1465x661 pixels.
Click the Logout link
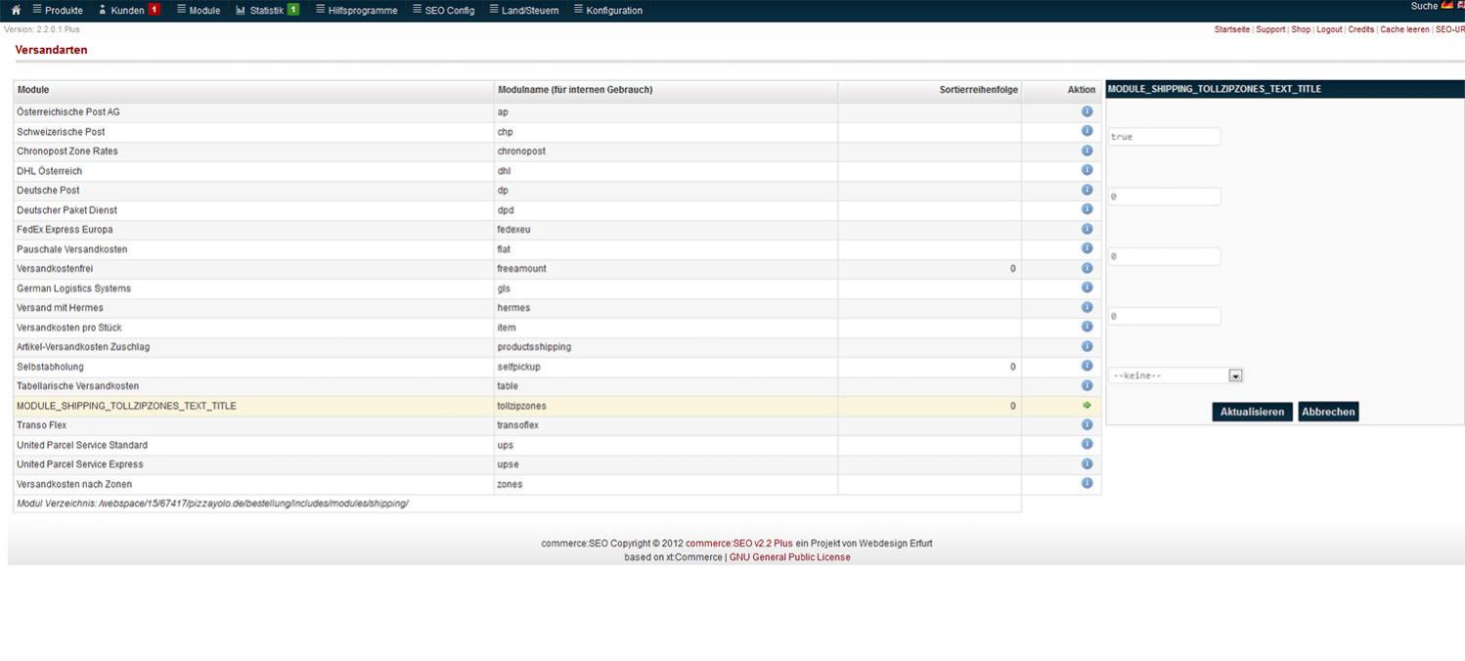coord(1329,29)
